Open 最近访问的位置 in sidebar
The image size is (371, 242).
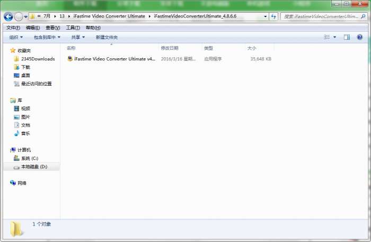tap(33, 84)
